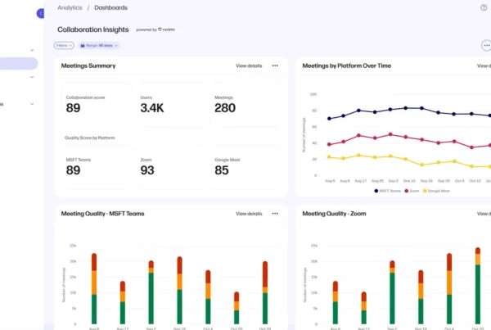Open the Filters dropdown

[64, 45]
